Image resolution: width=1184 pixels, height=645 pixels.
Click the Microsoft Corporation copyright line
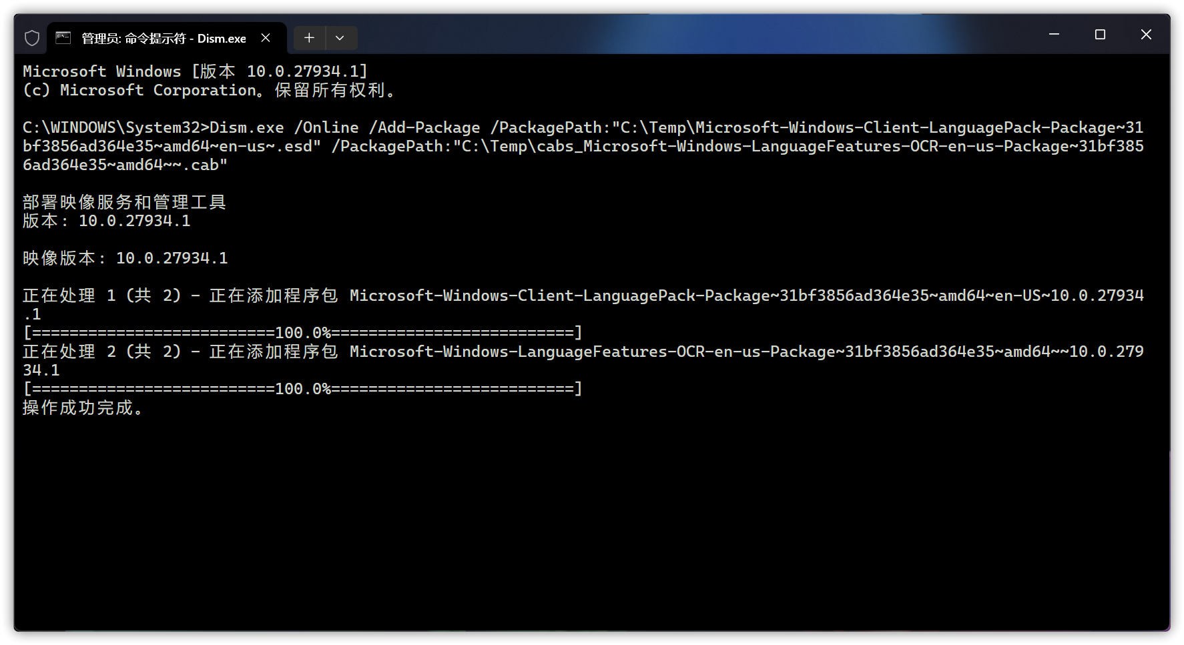click(x=208, y=90)
